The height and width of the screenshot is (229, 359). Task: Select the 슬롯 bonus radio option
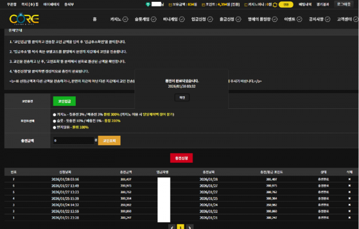click(x=54, y=121)
